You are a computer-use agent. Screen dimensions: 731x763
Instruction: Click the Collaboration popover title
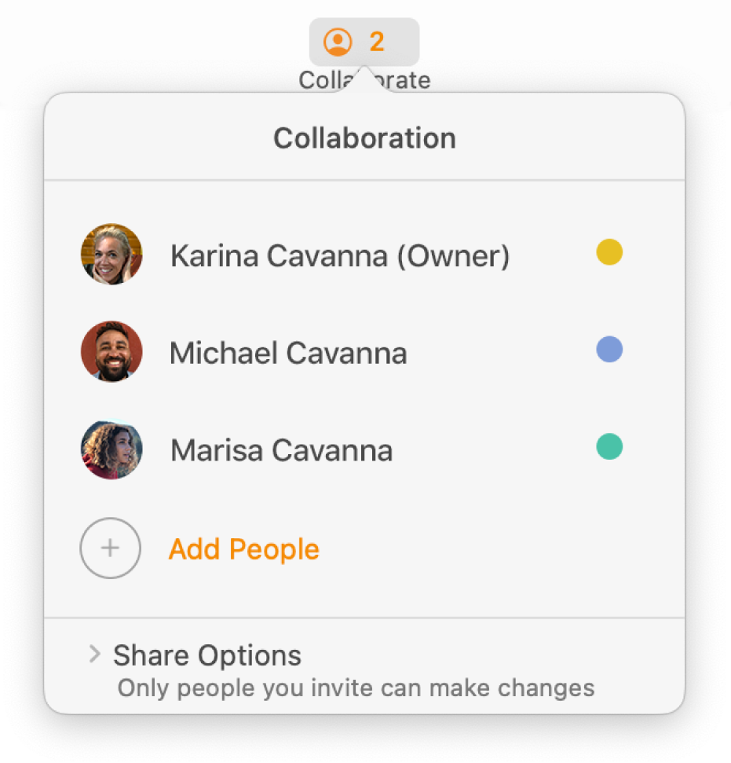(364, 138)
